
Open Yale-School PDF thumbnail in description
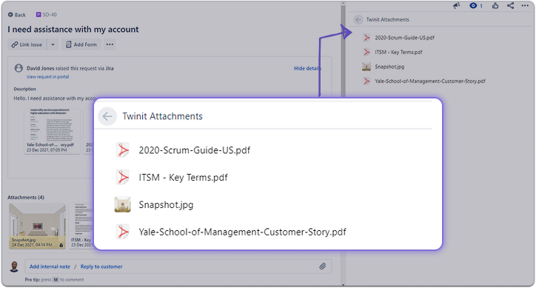click(x=52, y=131)
